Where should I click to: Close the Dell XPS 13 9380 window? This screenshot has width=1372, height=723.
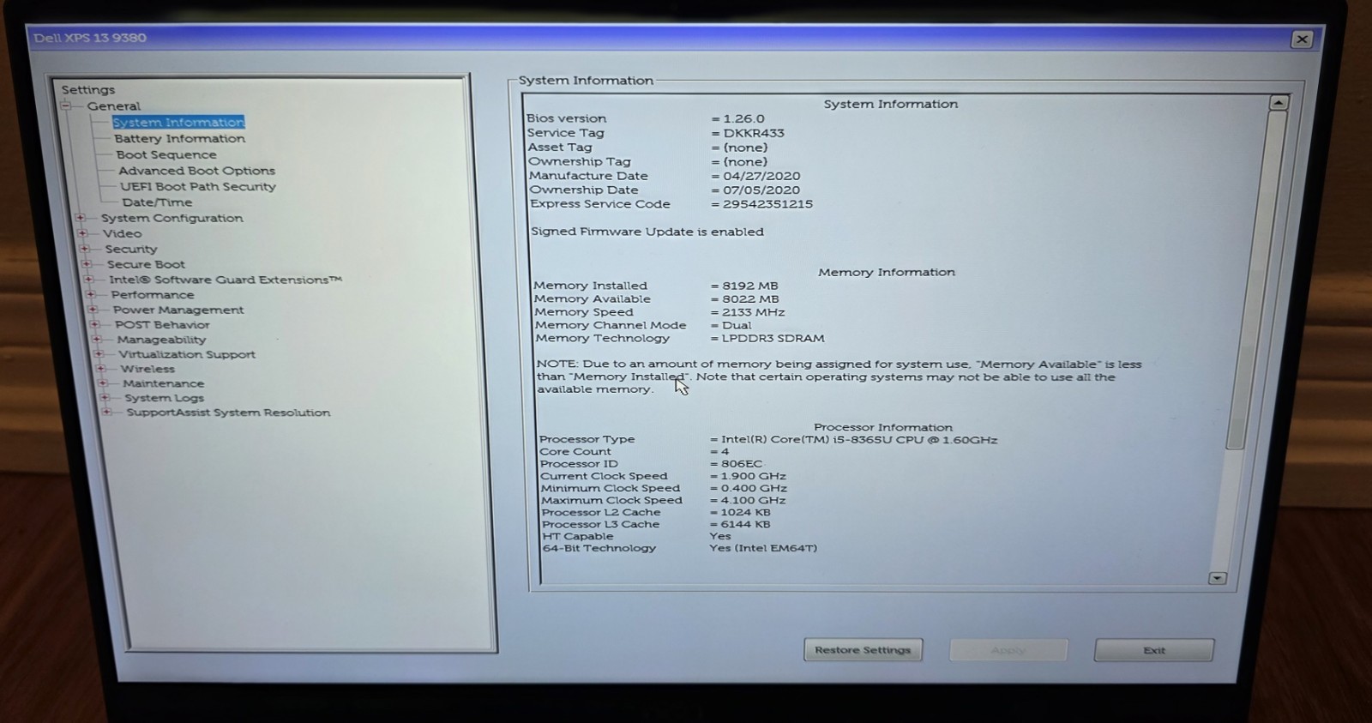click(1302, 39)
